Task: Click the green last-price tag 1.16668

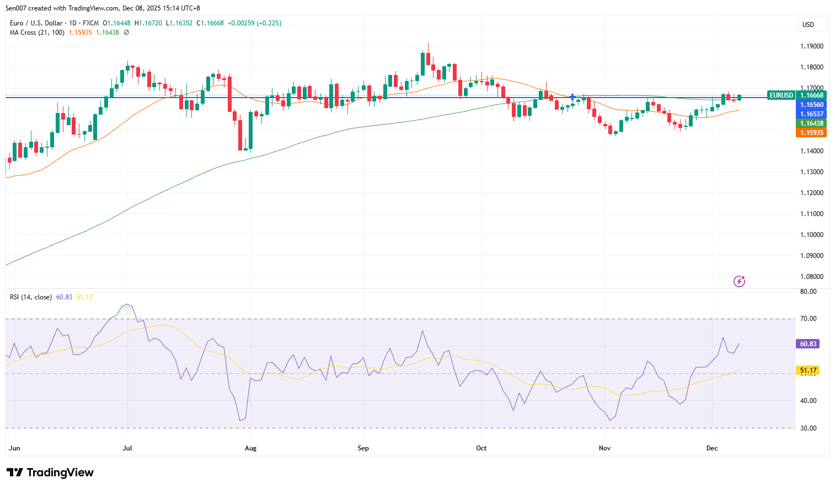Action: [811, 95]
